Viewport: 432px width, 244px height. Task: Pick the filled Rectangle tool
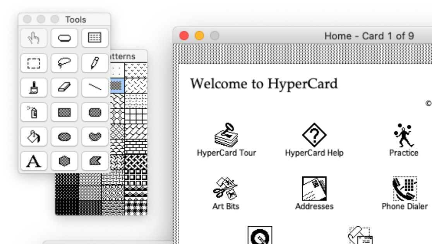[x=64, y=112]
